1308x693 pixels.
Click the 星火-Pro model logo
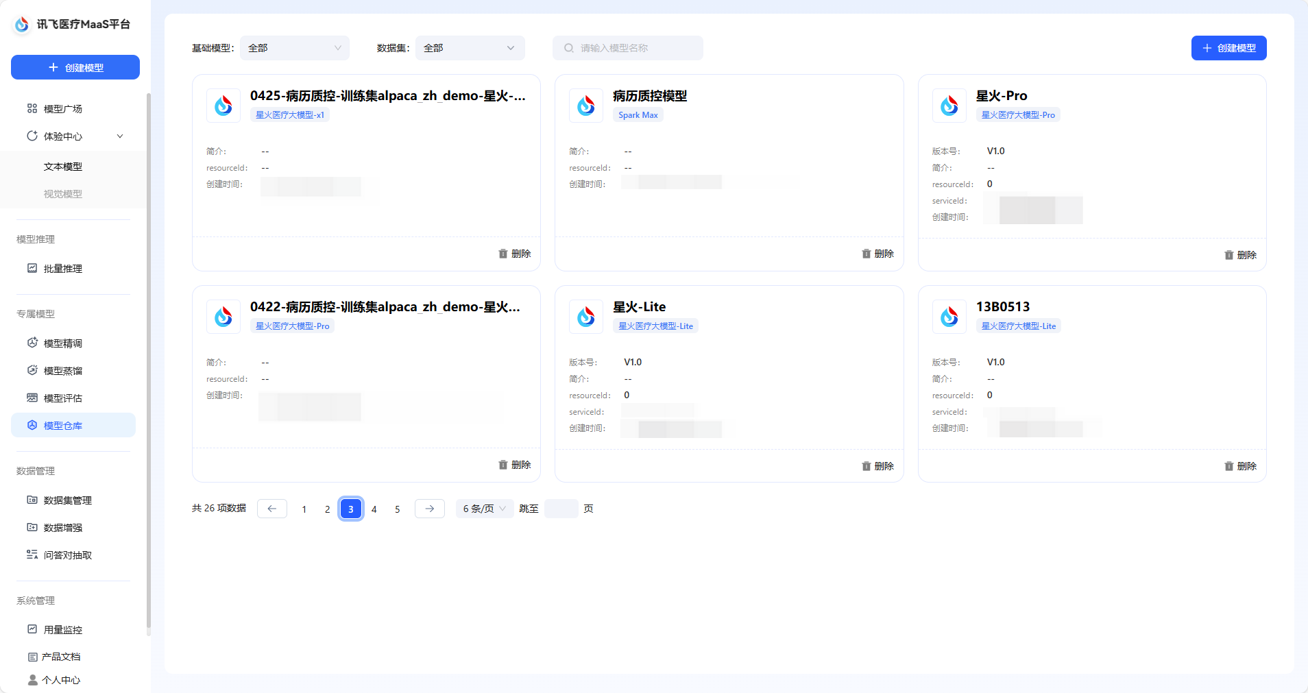949,106
